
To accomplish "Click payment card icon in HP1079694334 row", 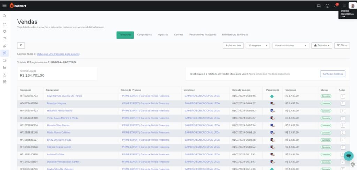I will (x=272, y=125).
